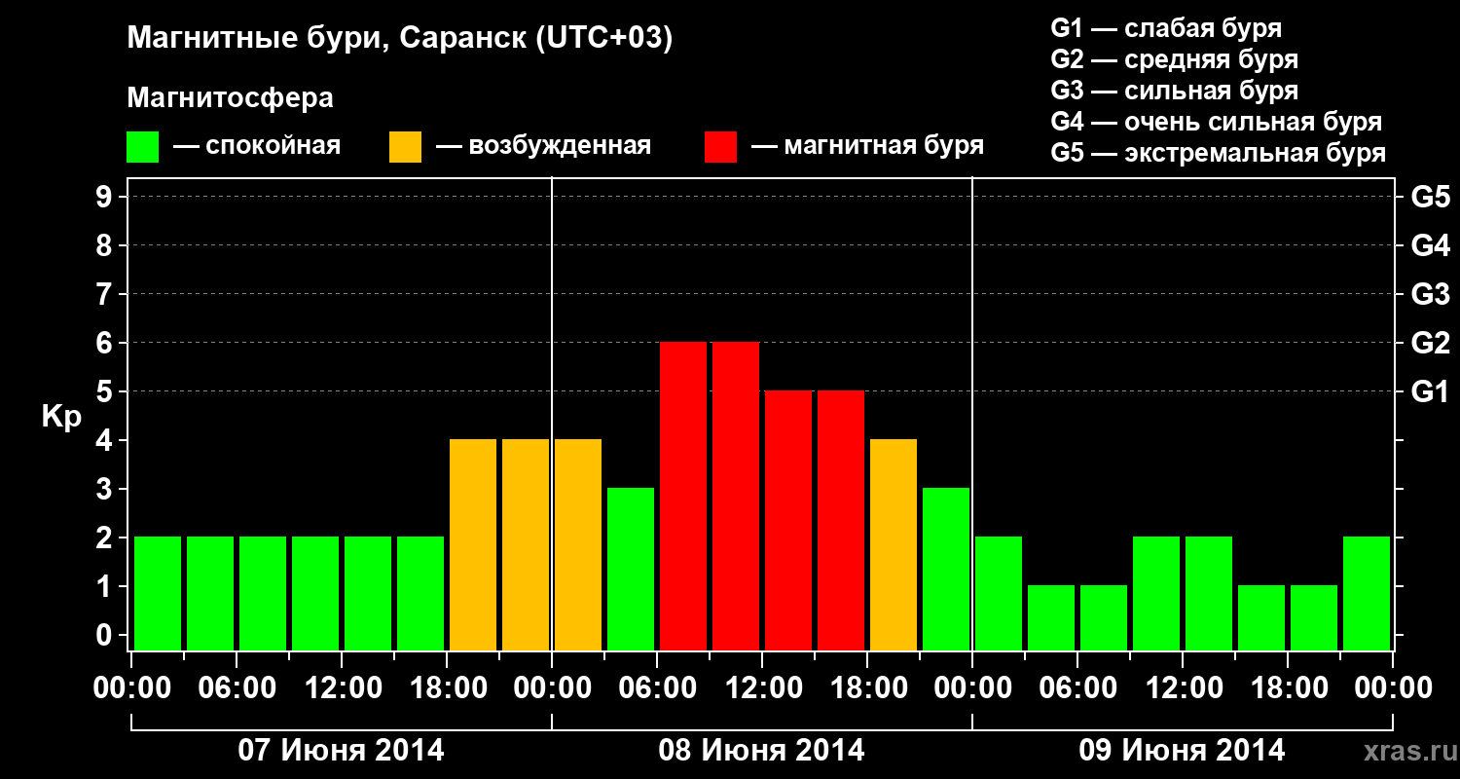This screenshot has height=779, width=1460.
Task: Click the 'G4 — очень сильная буря' legend line
Action: pyautogui.click(x=1217, y=122)
